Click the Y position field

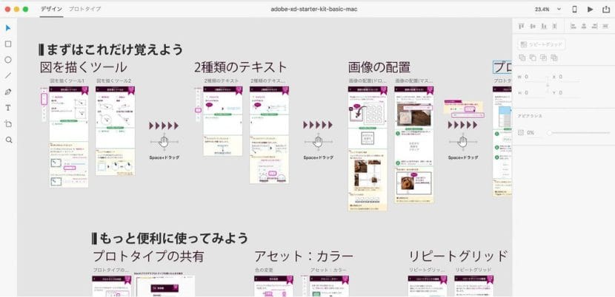[568, 93]
